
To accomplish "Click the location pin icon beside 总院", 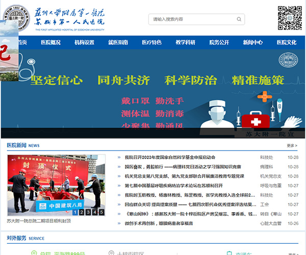I will (34, 252).
